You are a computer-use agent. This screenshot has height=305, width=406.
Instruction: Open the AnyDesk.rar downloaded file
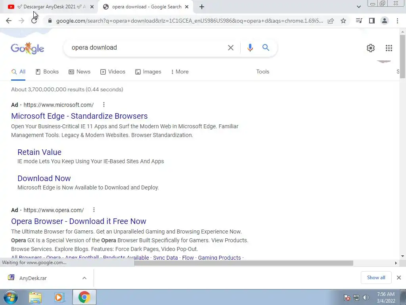click(33, 278)
